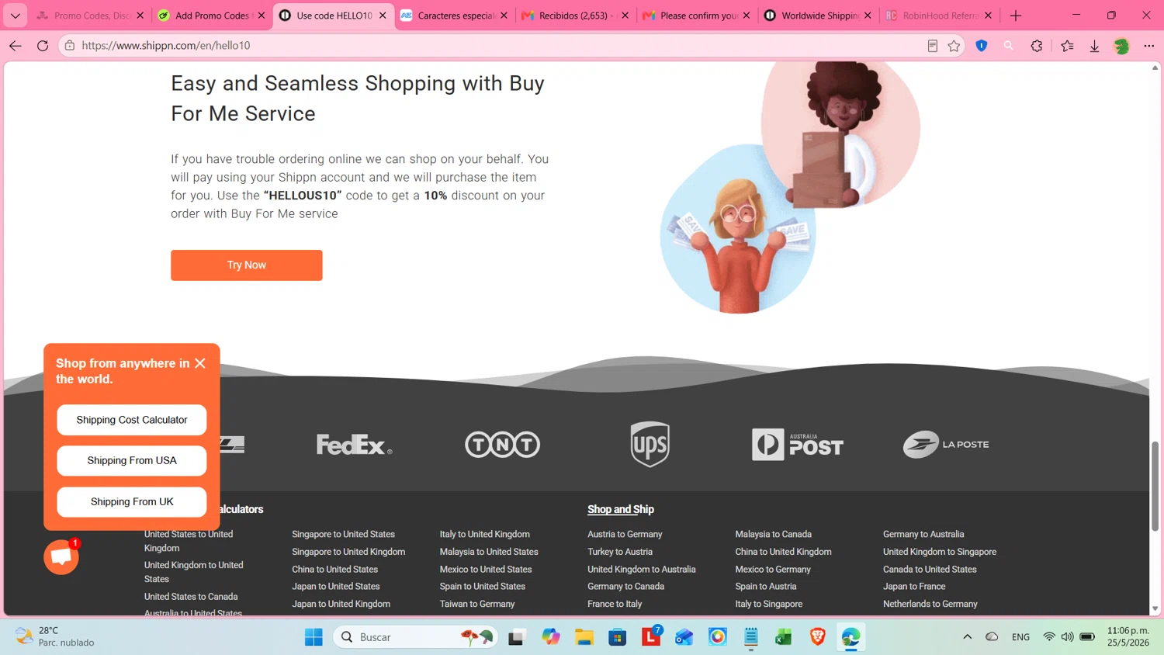Viewport: 1164px width, 655px height.
Task: Click the magnifier search icon in toolbar
Action: point(1009,46)
